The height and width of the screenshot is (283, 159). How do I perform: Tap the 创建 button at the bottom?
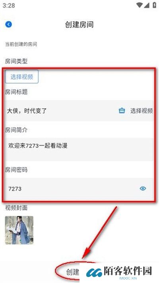tap(73, 272)
